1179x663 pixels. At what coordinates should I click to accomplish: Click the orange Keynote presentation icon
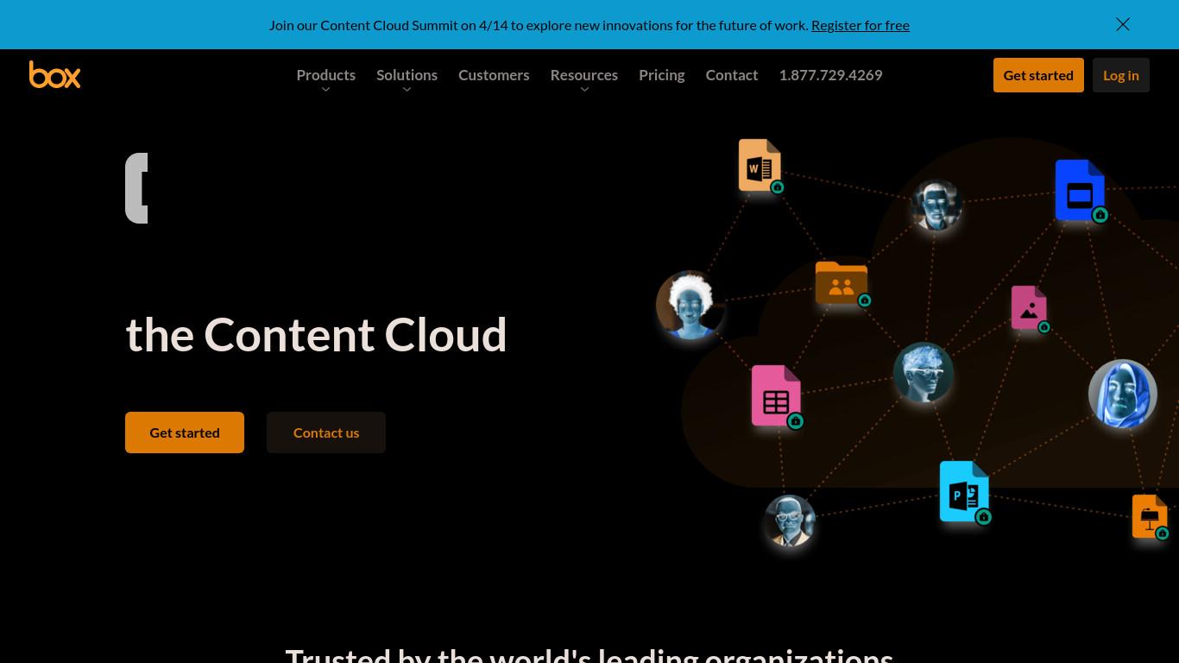point(1150,516)
